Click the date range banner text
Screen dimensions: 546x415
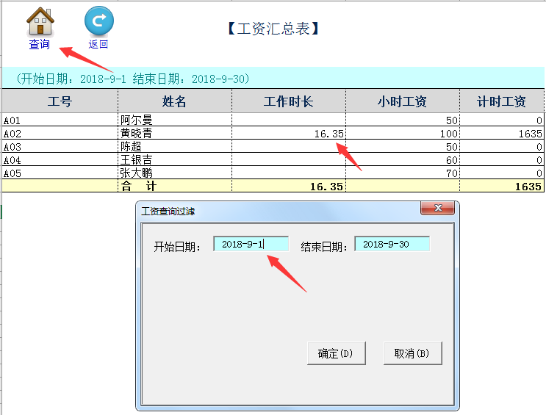click(x=133, y=79)
